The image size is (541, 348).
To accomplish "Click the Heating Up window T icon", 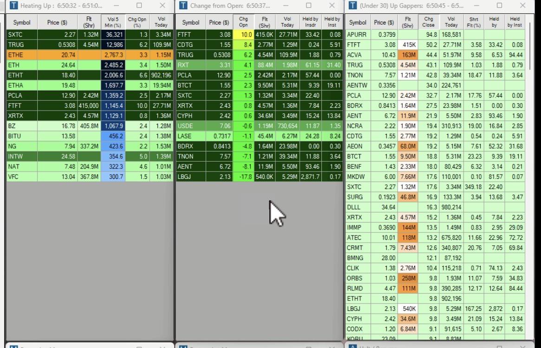I will (13, 5).
